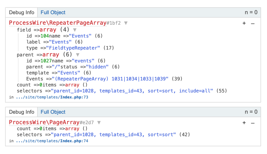Click the selectors string ending in include=all
Image resolution: width=267 pixels, height=154 pixels.
click(x=132, y=91)
